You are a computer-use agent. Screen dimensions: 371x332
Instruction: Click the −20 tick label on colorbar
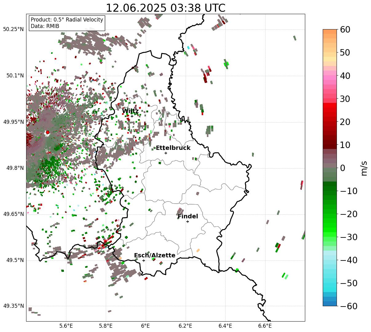[x=349, y=214]
